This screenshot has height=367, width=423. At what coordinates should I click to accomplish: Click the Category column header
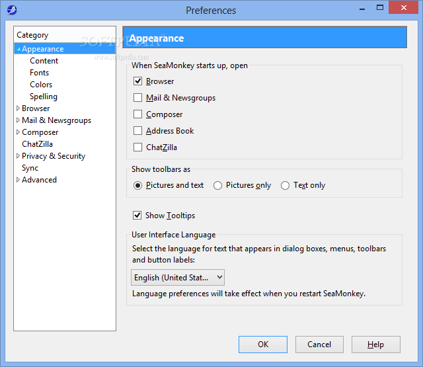point(65,35)
